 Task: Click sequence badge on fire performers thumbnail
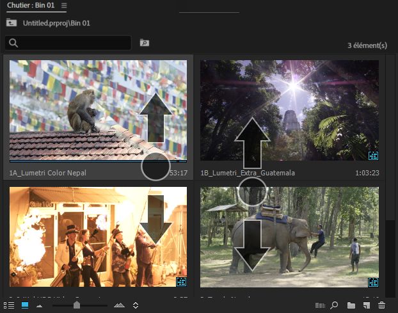pos(182,282)
